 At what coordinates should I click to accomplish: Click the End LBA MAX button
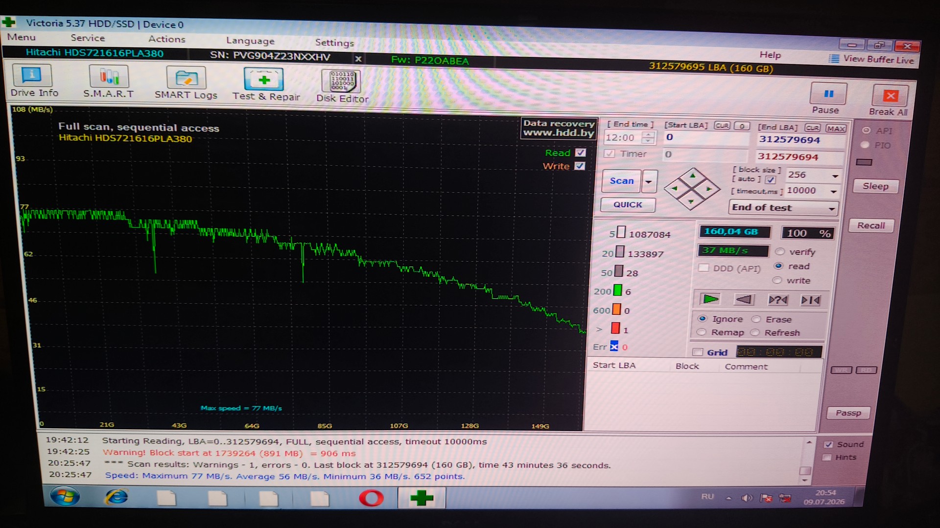pyautogui.click(x=836, y=129)
